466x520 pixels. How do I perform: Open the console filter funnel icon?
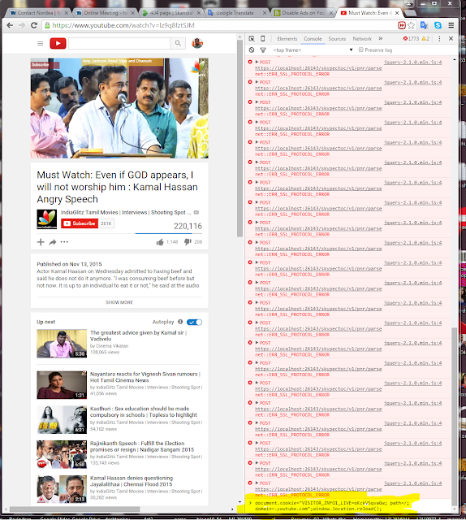[263, 50]
